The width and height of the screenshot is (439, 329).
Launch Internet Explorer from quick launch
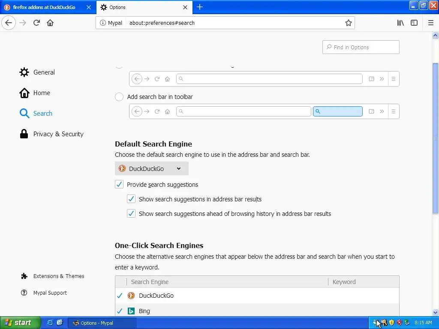(50, 323)
